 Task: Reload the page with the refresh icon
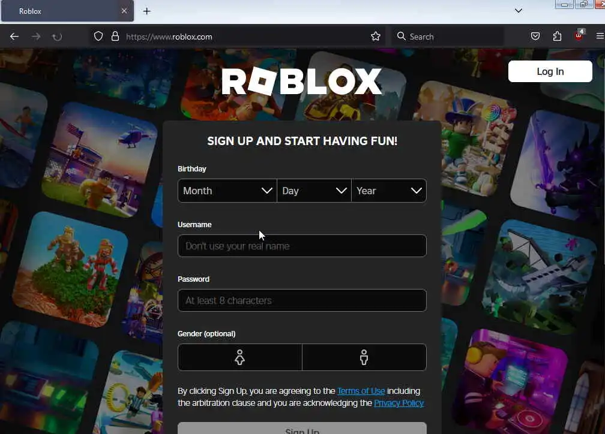click(x=57, y=37)
